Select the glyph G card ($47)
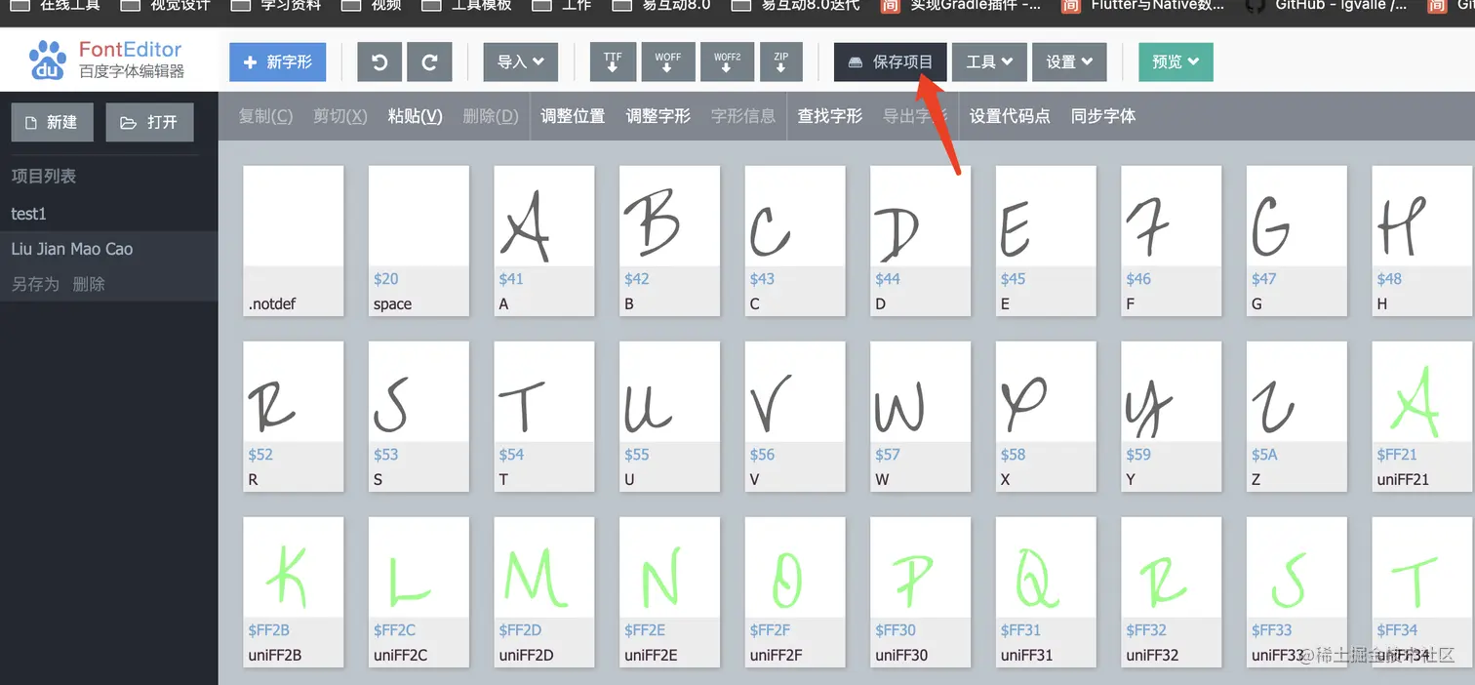 [1297, 240]
